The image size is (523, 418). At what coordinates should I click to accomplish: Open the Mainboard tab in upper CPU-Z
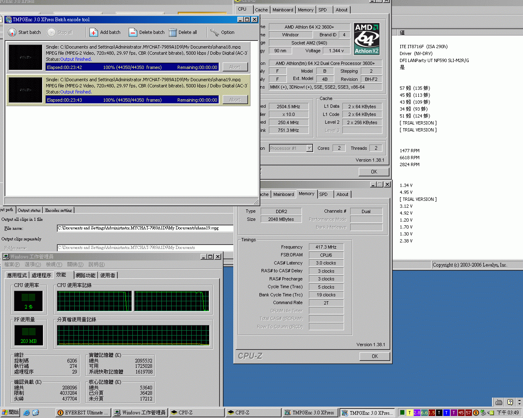tap(283, 10)
